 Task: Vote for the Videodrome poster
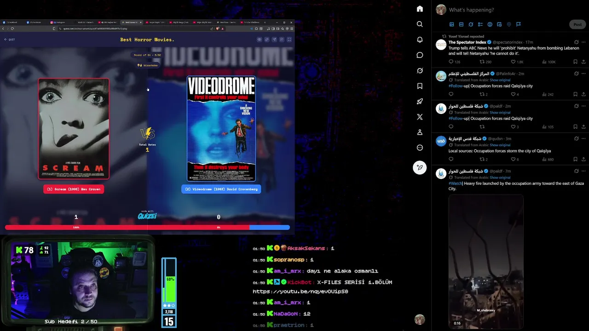[x=221, y=129]
